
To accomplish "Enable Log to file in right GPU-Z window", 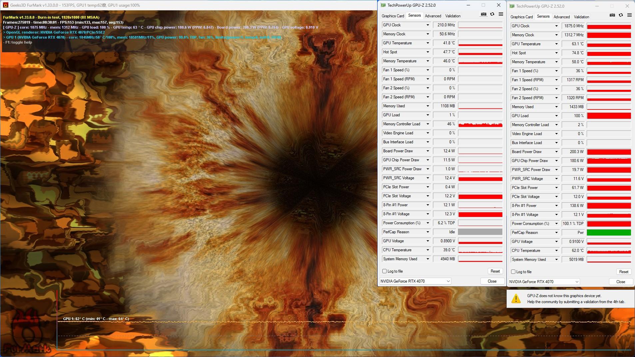I will (513, 272).
